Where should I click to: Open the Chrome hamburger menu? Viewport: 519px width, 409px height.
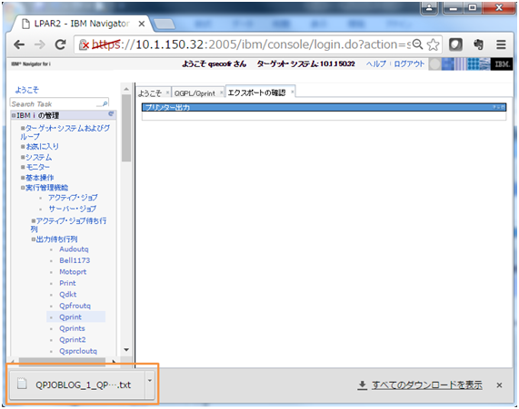coord(501,44)
